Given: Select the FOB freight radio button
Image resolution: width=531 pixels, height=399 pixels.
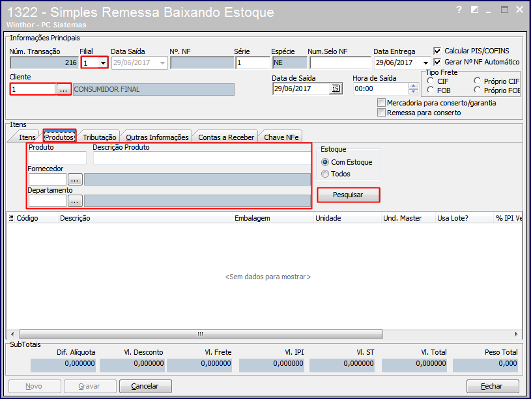Looking at the screenshot, I should click(431, 90).
